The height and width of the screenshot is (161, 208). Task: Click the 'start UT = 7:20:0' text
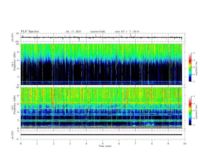click(x=127, y=32)
